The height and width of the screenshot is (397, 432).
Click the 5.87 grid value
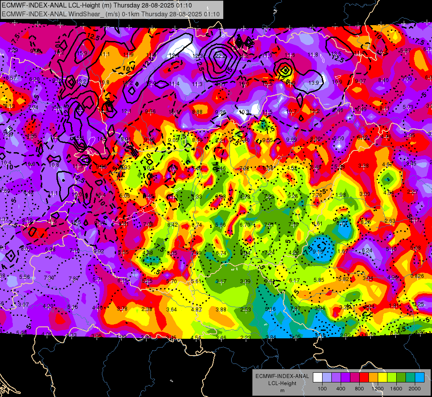(406, 50)
